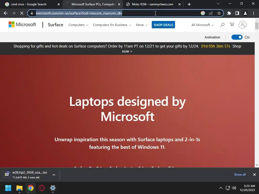Viewport: 259px width, 194px height.
Task: Close the Moto X3M tab
Action: [x=180, y=4]
